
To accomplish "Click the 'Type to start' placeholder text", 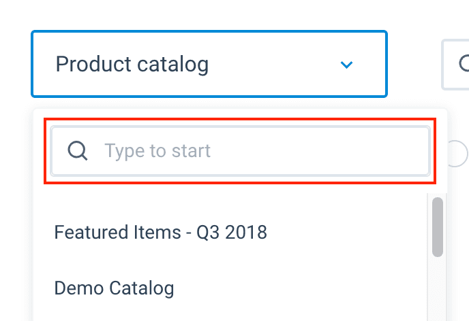I will [157, 150].
